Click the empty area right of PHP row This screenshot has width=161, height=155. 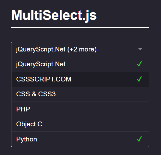coord(89,109)
